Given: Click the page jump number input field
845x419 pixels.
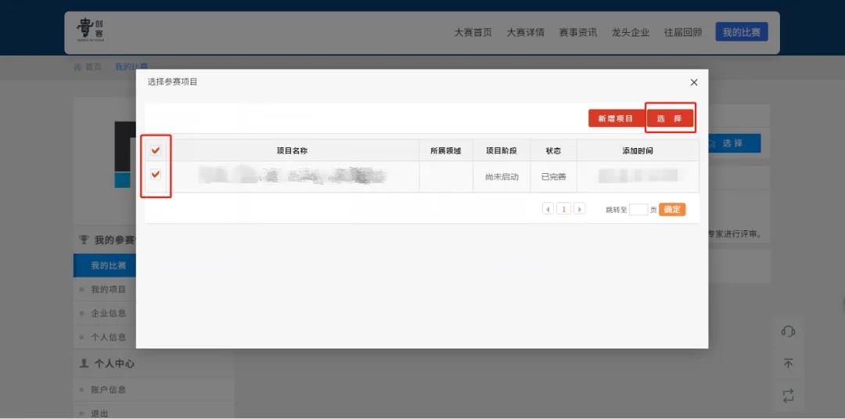Looking at the screenshot, I should coord(638,209).
